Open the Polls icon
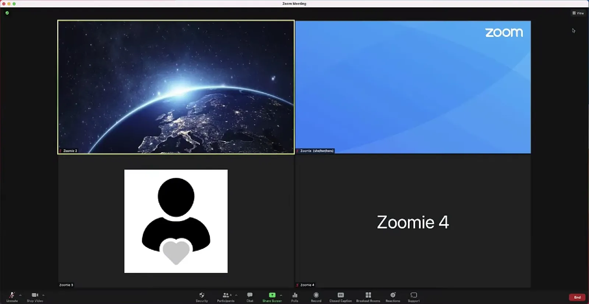The height and width of the screenshot is (304, 589). [295, 297]
